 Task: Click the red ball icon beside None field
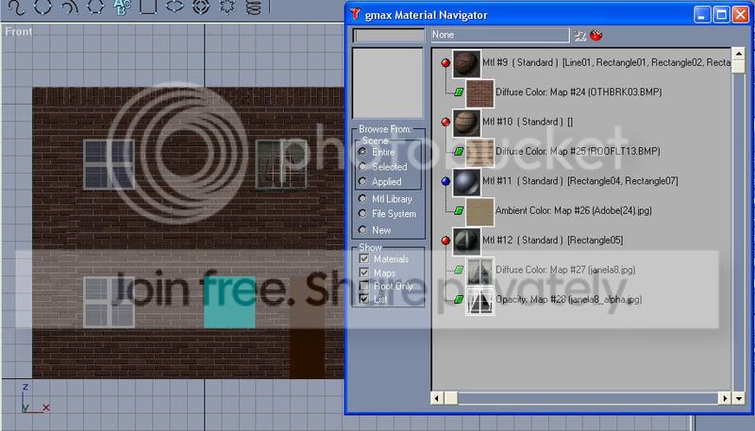tap(596, 35)
